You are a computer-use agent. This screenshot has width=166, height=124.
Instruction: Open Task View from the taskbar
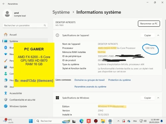coord(74,121)
